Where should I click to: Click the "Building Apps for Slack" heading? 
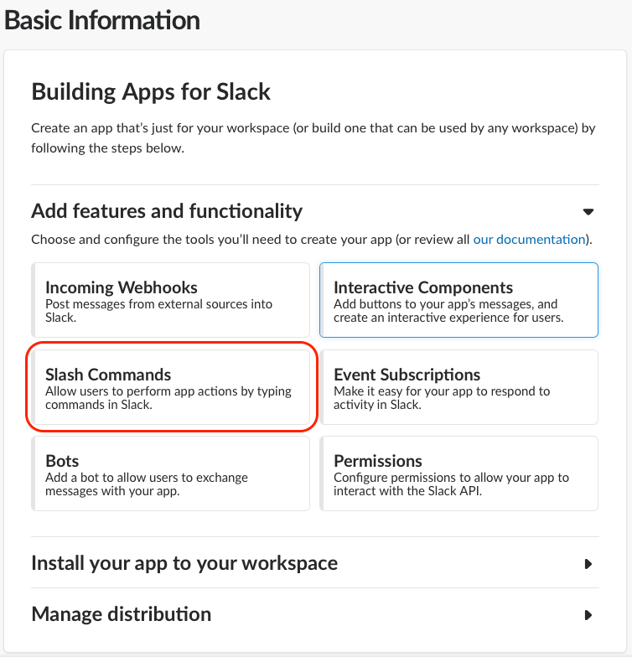(151, 91)
